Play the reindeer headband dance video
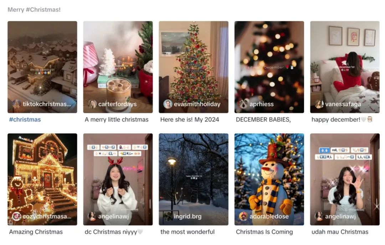The width and height of the screenshot is (385, 245). [x=118, y=179]
